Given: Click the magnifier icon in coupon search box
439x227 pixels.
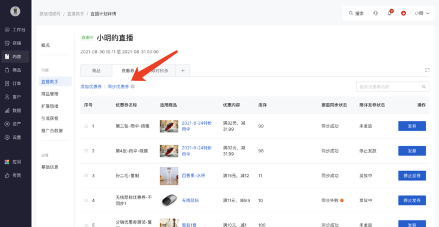Looking at the screenshot, I should 424,87.
